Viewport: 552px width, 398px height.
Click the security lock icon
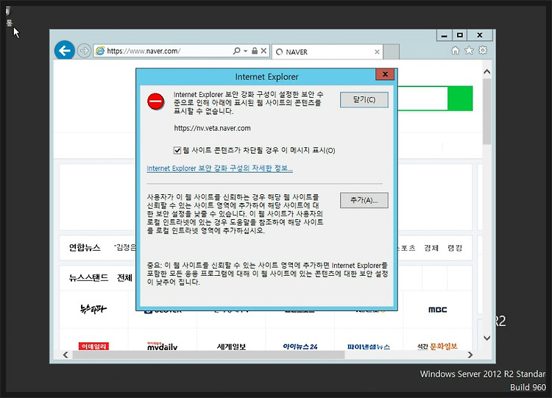click(255, 51)
